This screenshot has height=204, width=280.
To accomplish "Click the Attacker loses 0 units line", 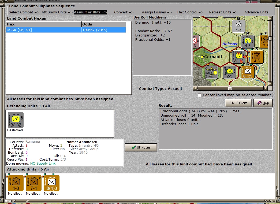I will (x=180, y=120).
